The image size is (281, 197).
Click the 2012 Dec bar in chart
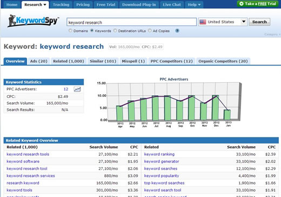[x=216, y=108]
